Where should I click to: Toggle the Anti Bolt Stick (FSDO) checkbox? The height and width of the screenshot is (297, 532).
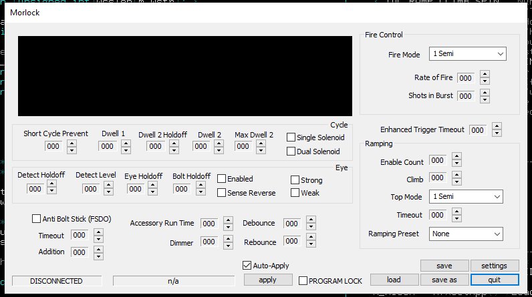(37, 218)
